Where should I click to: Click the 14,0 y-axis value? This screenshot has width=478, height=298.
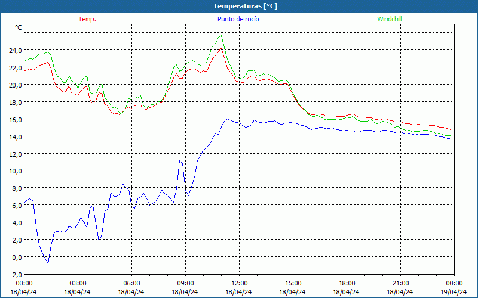click(x=16, y=136)
